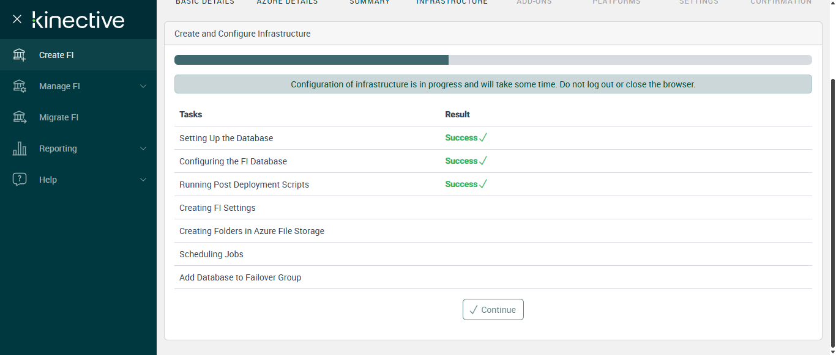
Task: Close the sidebar with the X icon
Action: click(17, 20)
